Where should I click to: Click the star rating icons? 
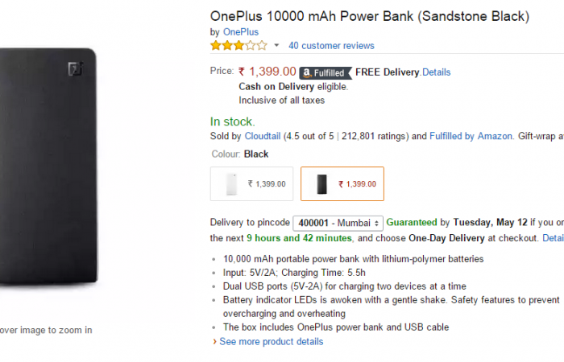[x=238, y=46]
